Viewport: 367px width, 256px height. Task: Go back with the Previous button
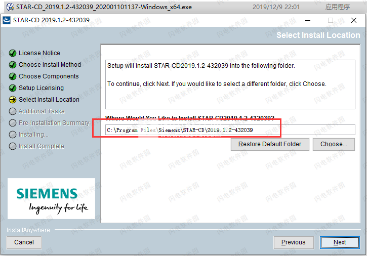point(294,242)
